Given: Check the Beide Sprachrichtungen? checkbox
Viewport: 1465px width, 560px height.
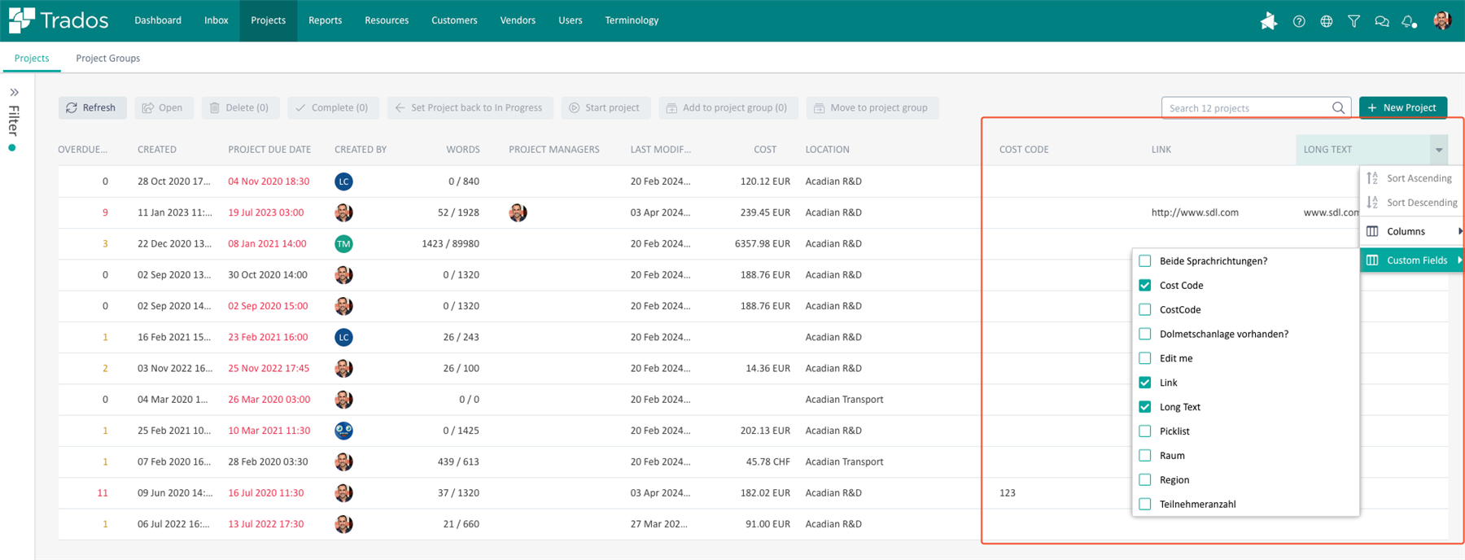Looking at the screenshot, I should tap(1145, 261).
